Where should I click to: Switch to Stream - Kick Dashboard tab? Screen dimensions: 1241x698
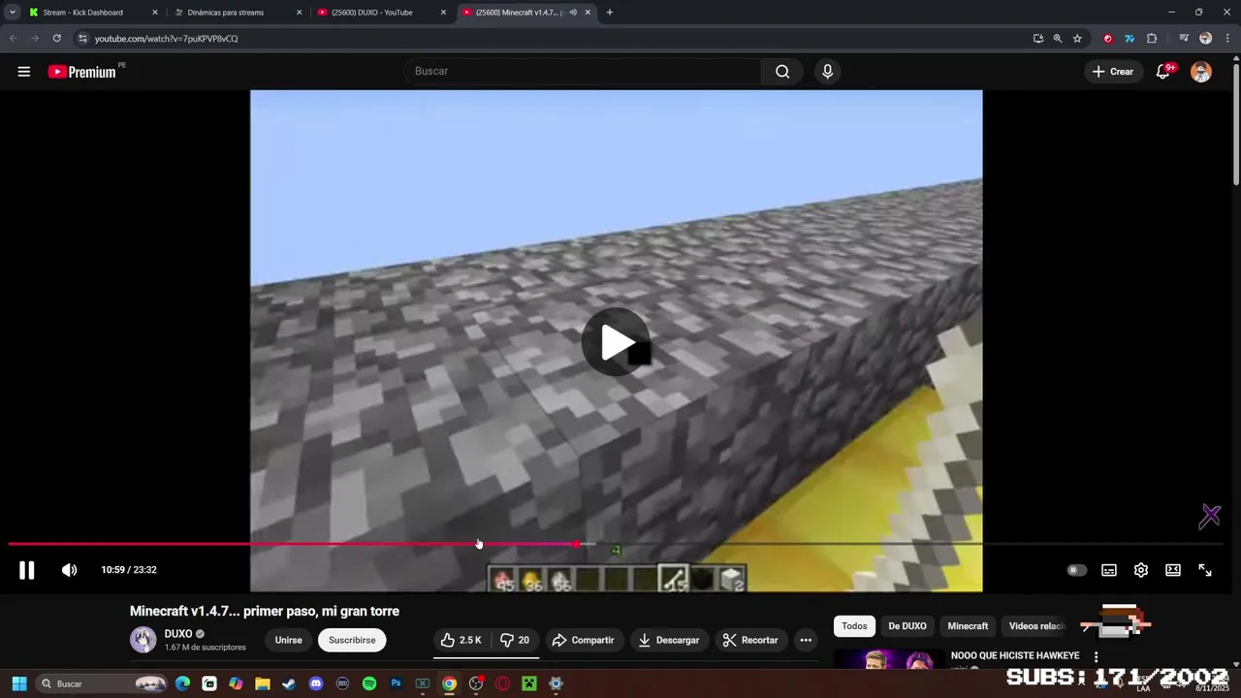point(83,13)
